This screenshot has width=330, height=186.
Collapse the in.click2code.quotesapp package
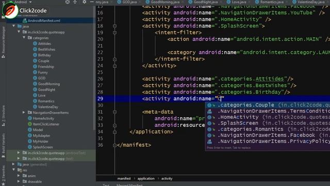tap(19, 32)
